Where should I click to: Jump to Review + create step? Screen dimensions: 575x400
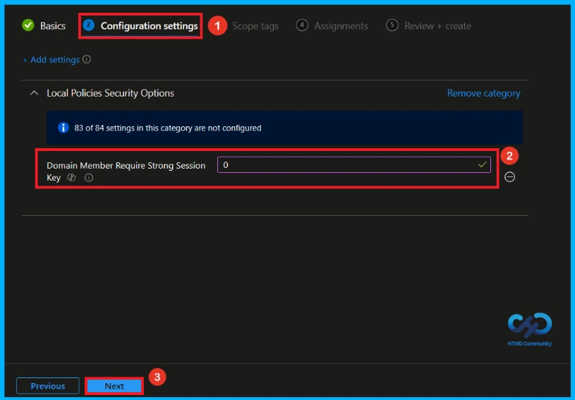429,25
